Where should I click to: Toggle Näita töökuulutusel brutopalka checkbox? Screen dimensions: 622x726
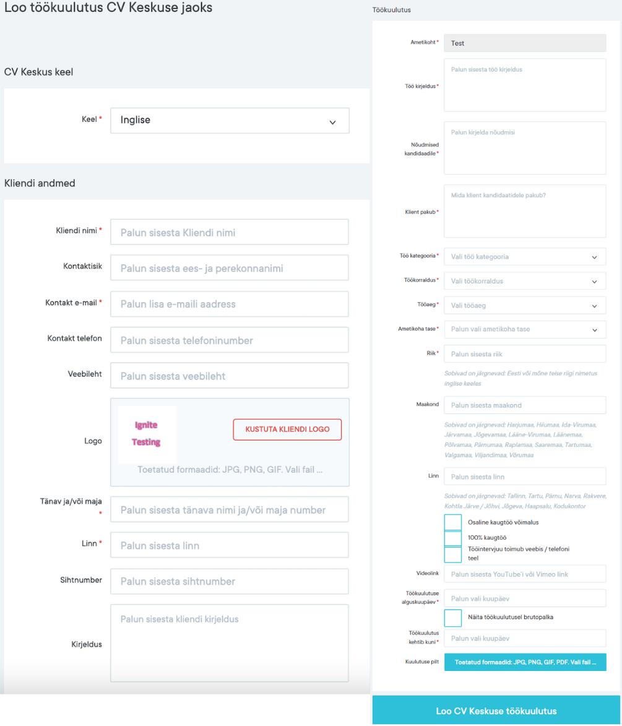453,618
